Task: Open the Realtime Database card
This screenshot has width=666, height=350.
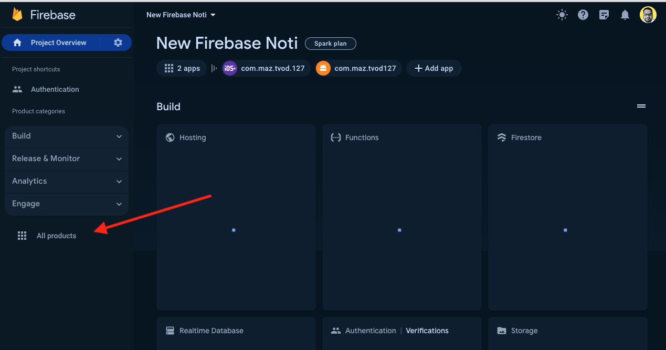Action: tap(236, 333)
